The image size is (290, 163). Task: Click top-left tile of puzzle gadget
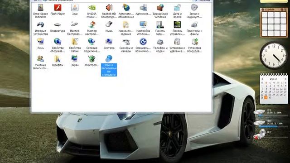[x=265, y=15]
